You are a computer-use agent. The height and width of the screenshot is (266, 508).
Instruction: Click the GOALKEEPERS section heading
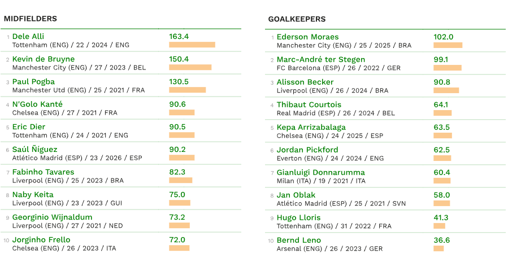click(x=297, y=19)
